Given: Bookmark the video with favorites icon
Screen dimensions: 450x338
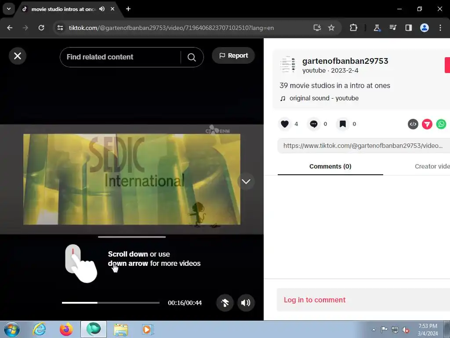Looking at the screenshot, I should [343, 124].
